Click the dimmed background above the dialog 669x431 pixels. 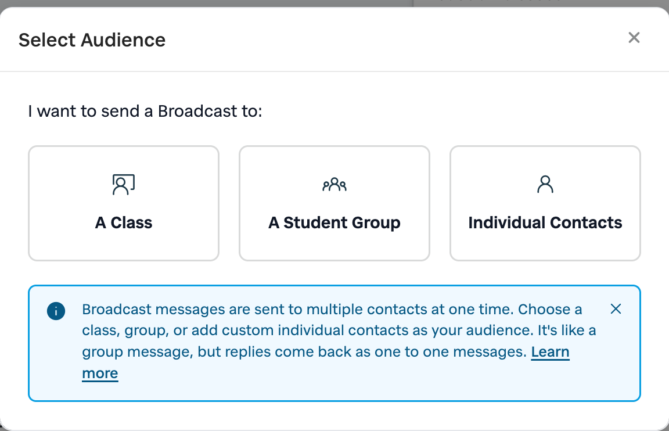tap(205, 3)
